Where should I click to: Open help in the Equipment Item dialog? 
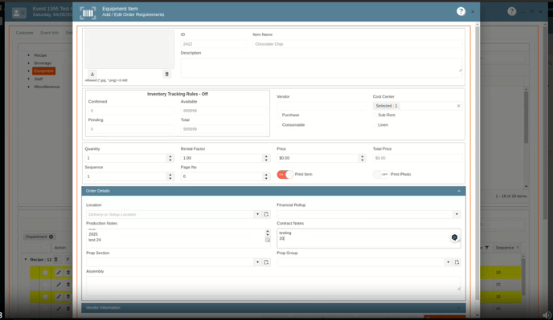(461, 11)
